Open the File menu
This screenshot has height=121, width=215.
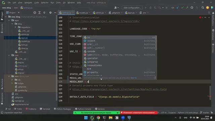[9, 3]
